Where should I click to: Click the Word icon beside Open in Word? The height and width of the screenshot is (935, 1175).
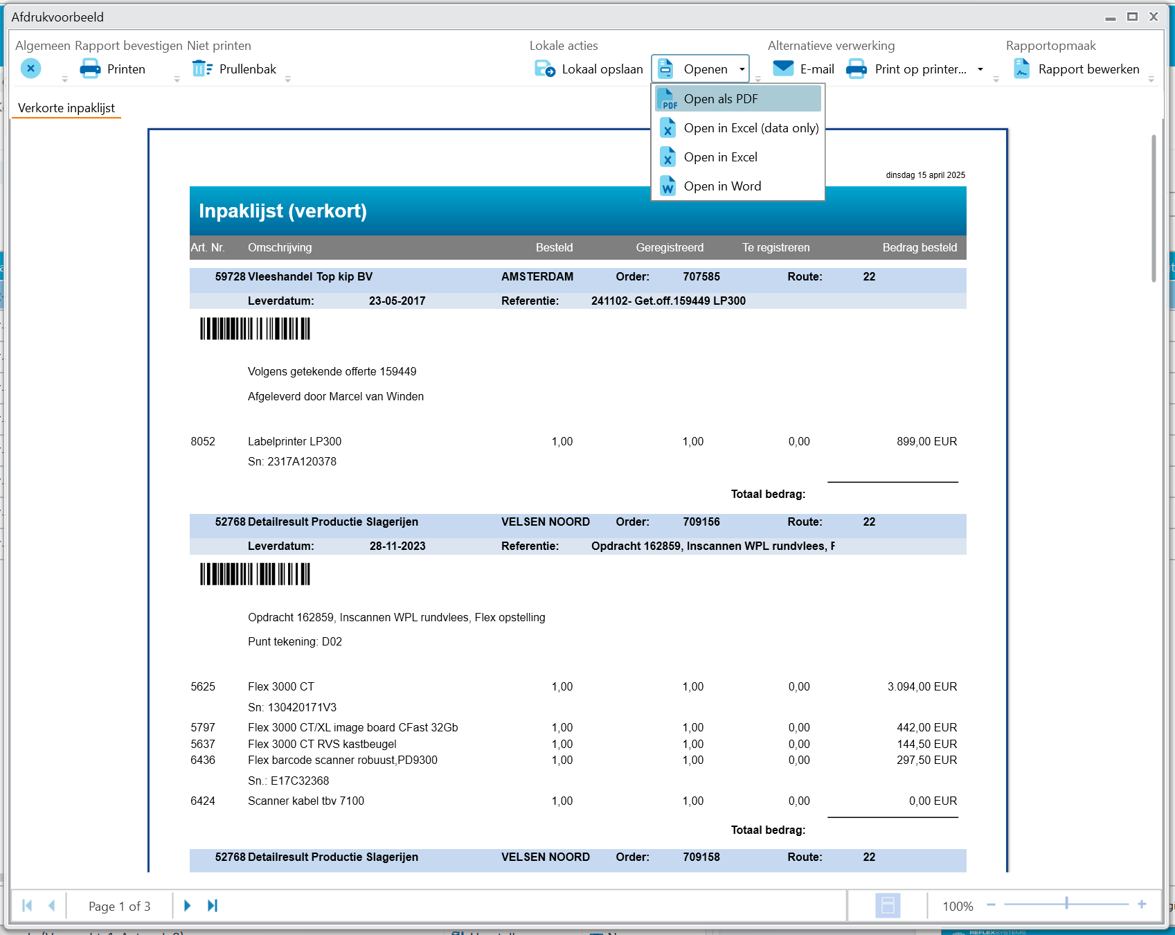(x=667, y=186)
